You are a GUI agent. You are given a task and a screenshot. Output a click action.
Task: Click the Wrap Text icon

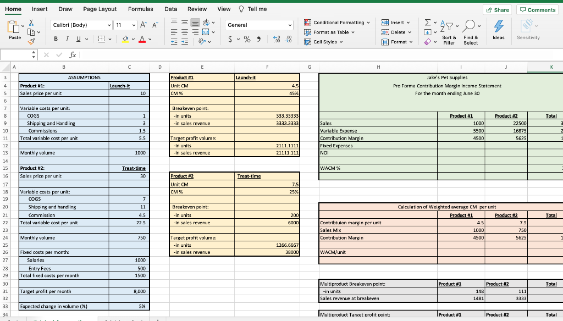pyautogui.click(x=206, y=23)
